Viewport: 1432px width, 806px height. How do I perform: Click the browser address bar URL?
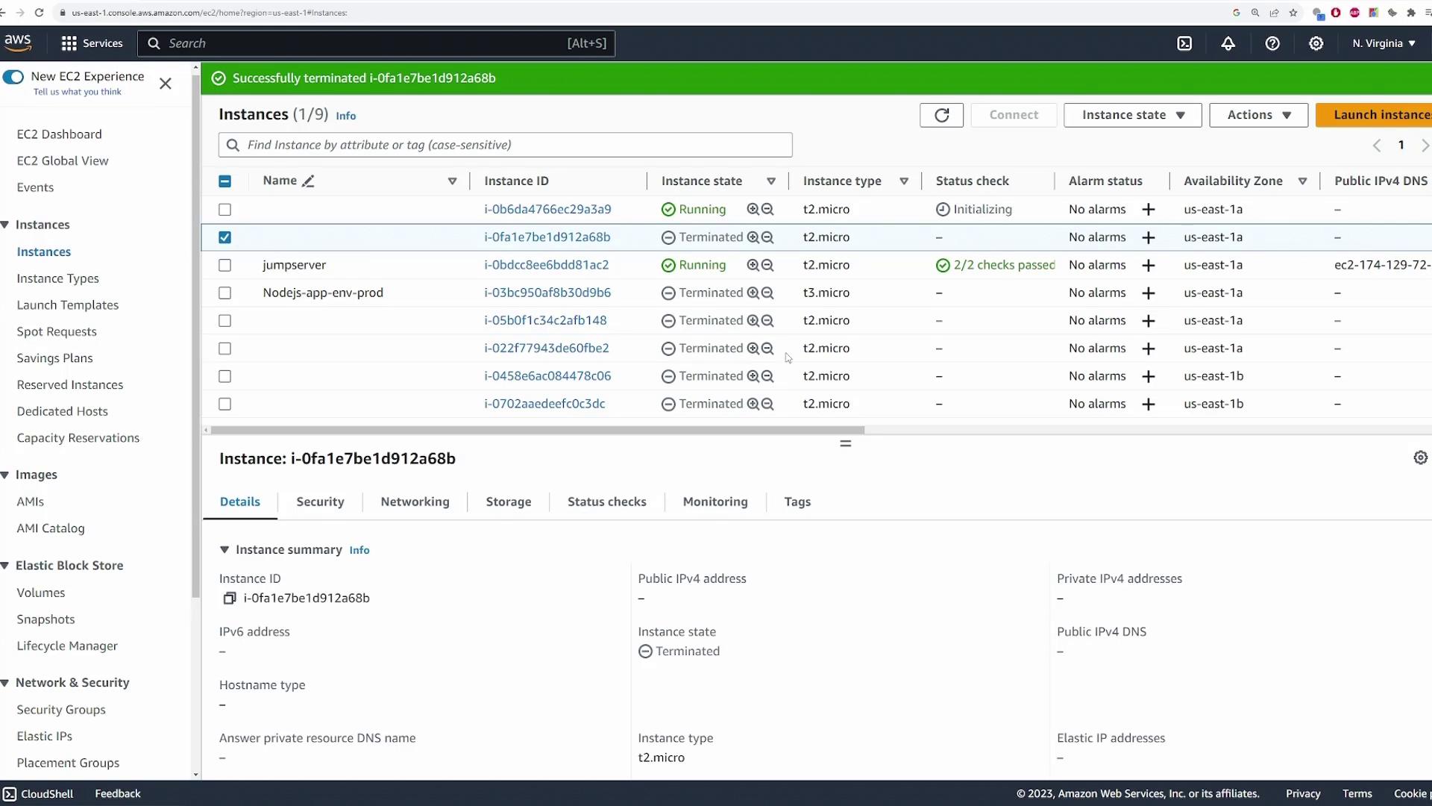coord(210,13)
